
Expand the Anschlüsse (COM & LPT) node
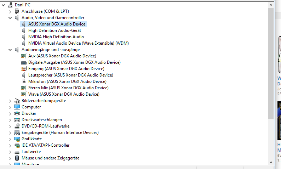[10, 11]
